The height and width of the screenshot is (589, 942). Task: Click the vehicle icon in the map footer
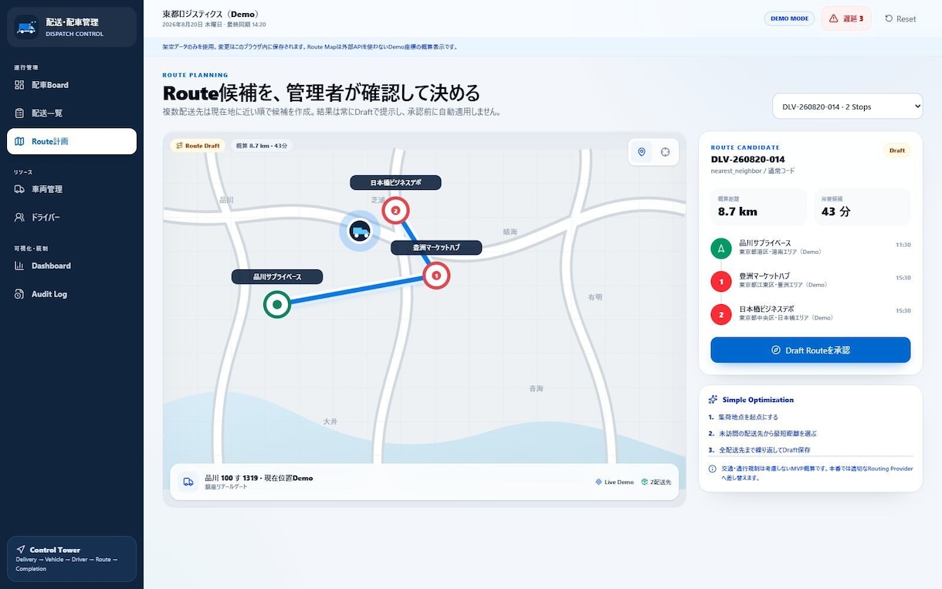[188, 482]
